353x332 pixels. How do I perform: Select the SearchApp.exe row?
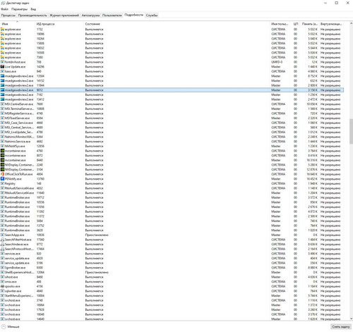coord(172,235)
